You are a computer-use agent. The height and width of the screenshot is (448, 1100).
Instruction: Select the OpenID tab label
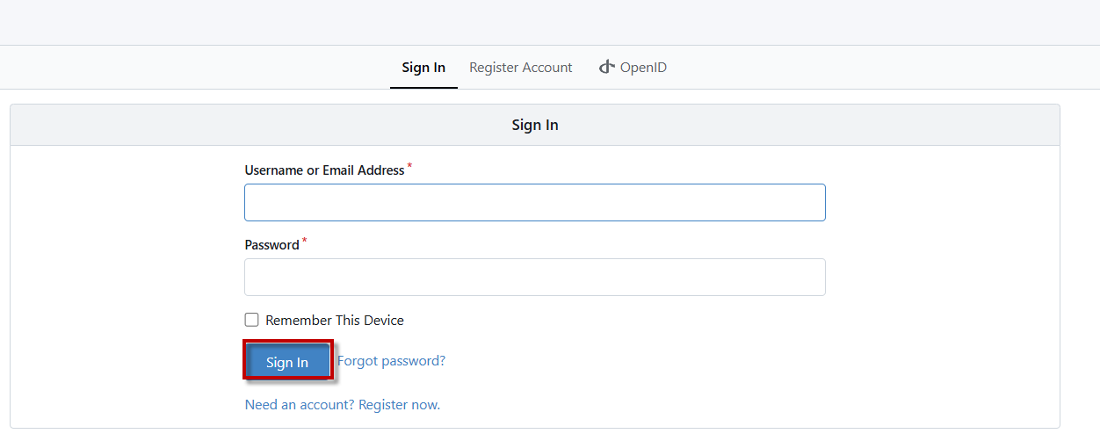tap(643, 68)
